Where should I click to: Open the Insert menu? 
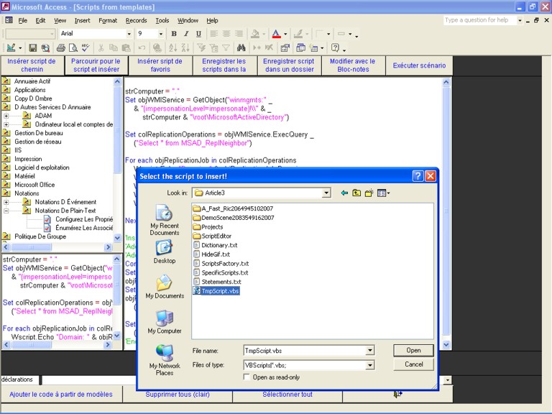tap(82, 20)
